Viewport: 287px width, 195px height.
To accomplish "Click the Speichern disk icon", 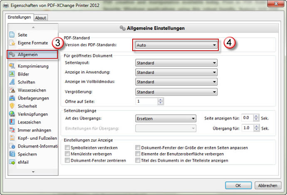I will point(12,154).
